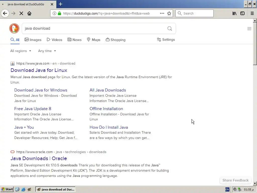Click EN language indicator in tray
The width and height of the screenshot is (257, 193).
227,189
